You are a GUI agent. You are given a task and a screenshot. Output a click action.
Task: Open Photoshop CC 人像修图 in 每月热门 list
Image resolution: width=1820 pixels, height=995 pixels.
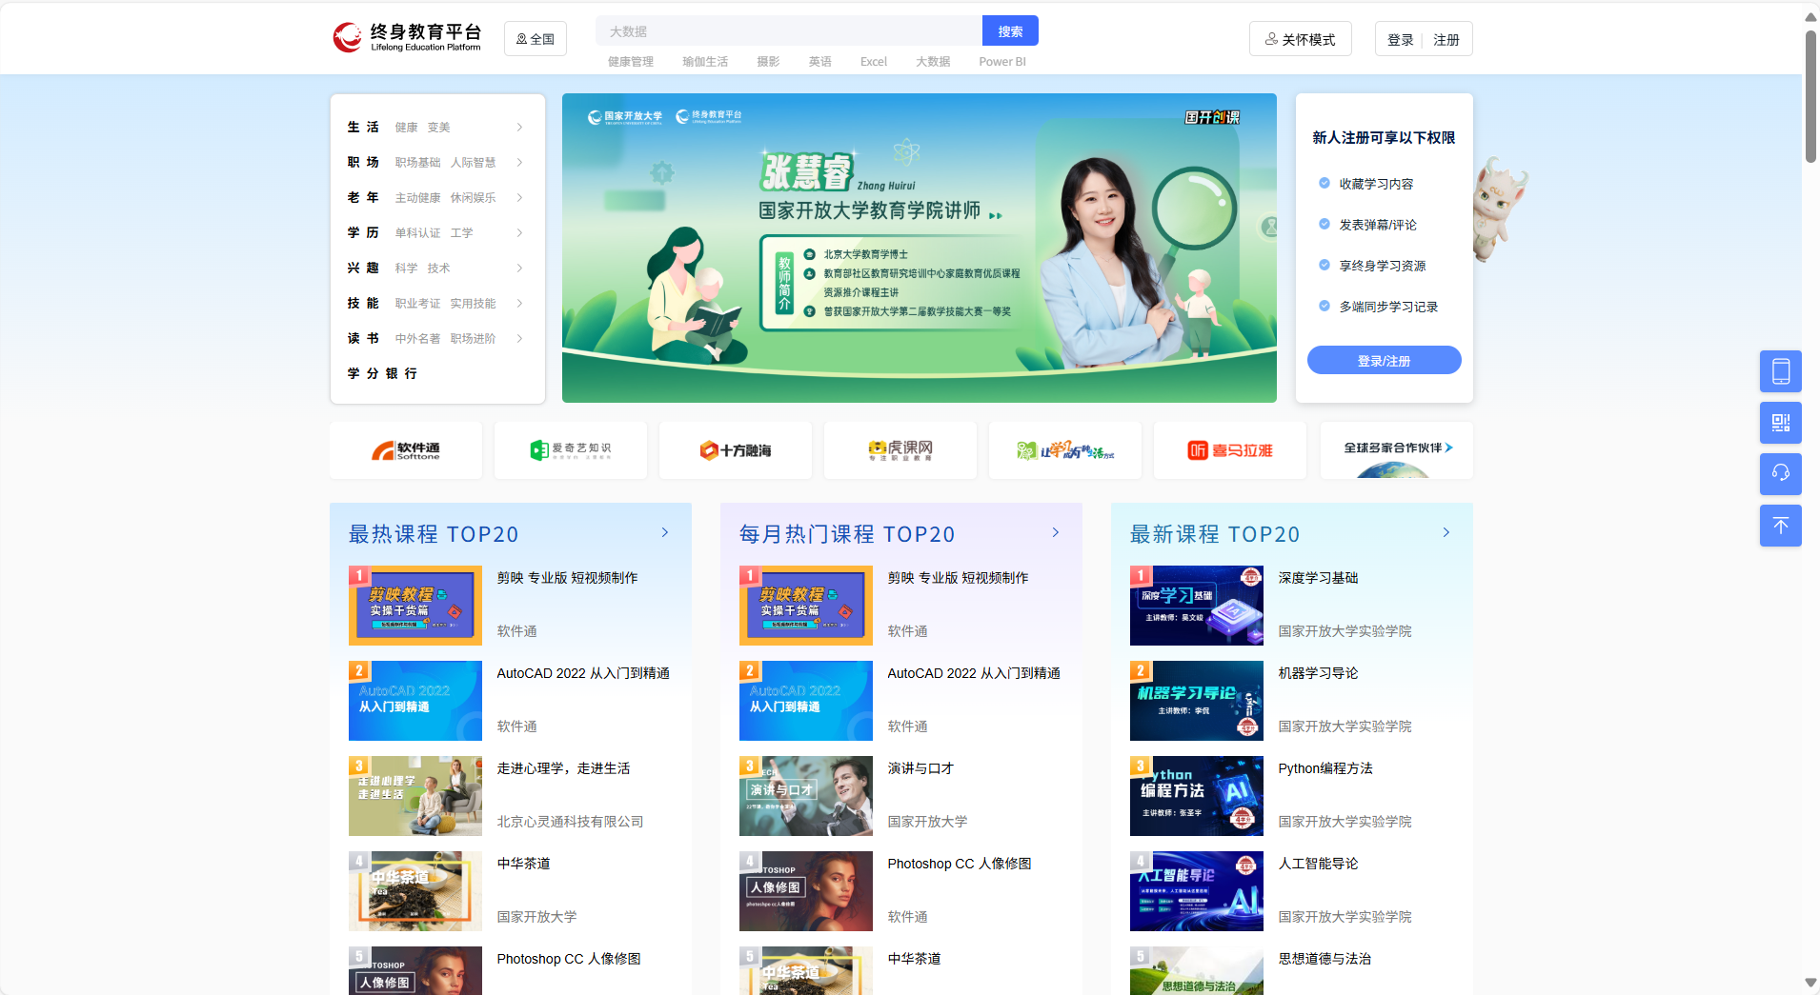(960, 864)
